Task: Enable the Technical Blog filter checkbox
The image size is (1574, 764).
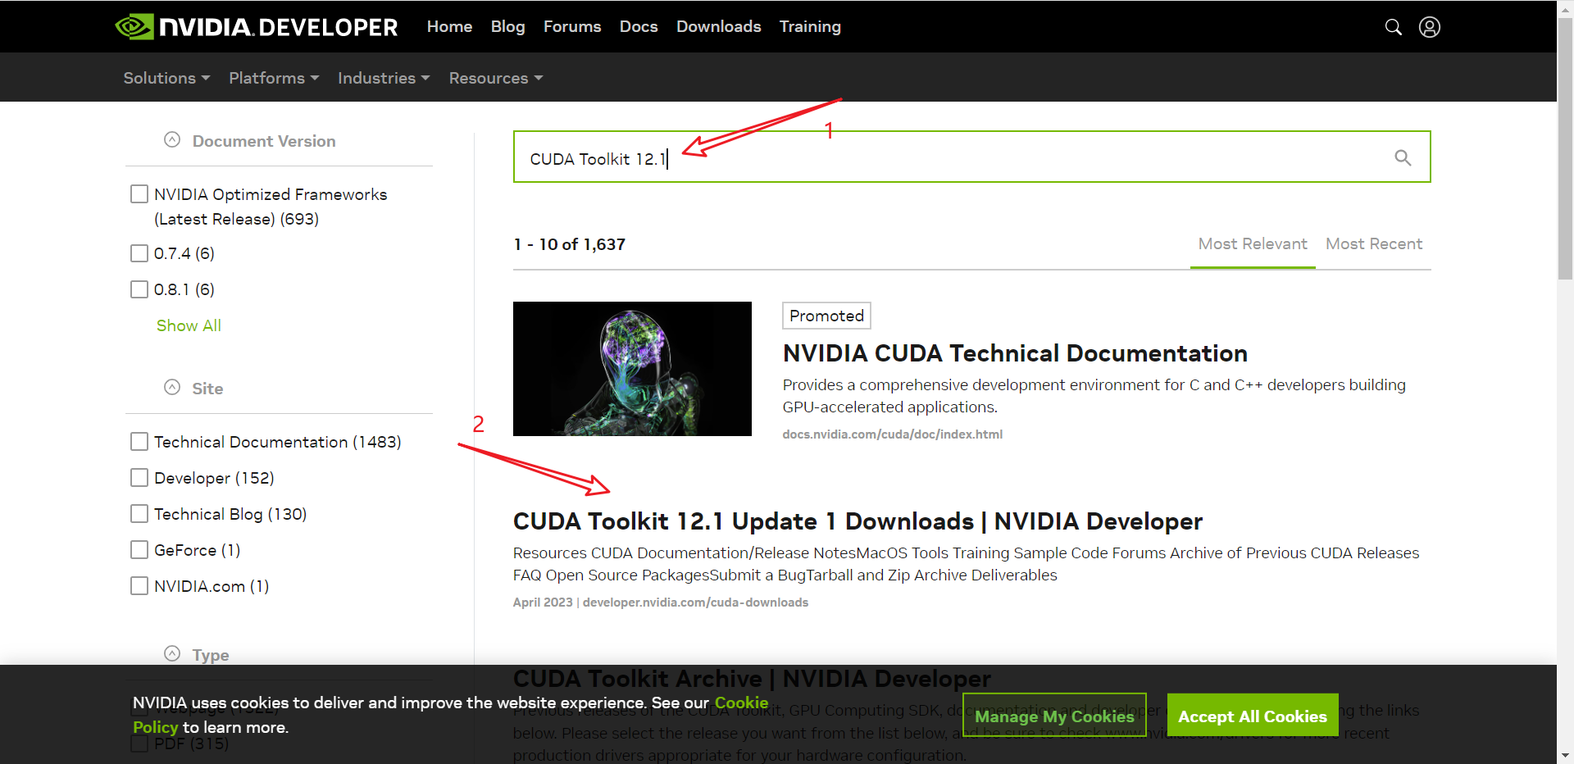Action: [x=139, y=514]
